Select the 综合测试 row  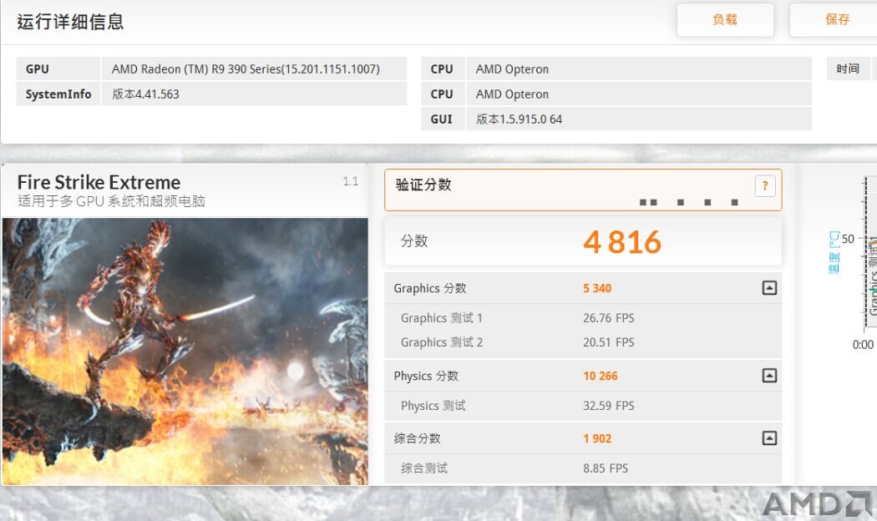(583, 468)
